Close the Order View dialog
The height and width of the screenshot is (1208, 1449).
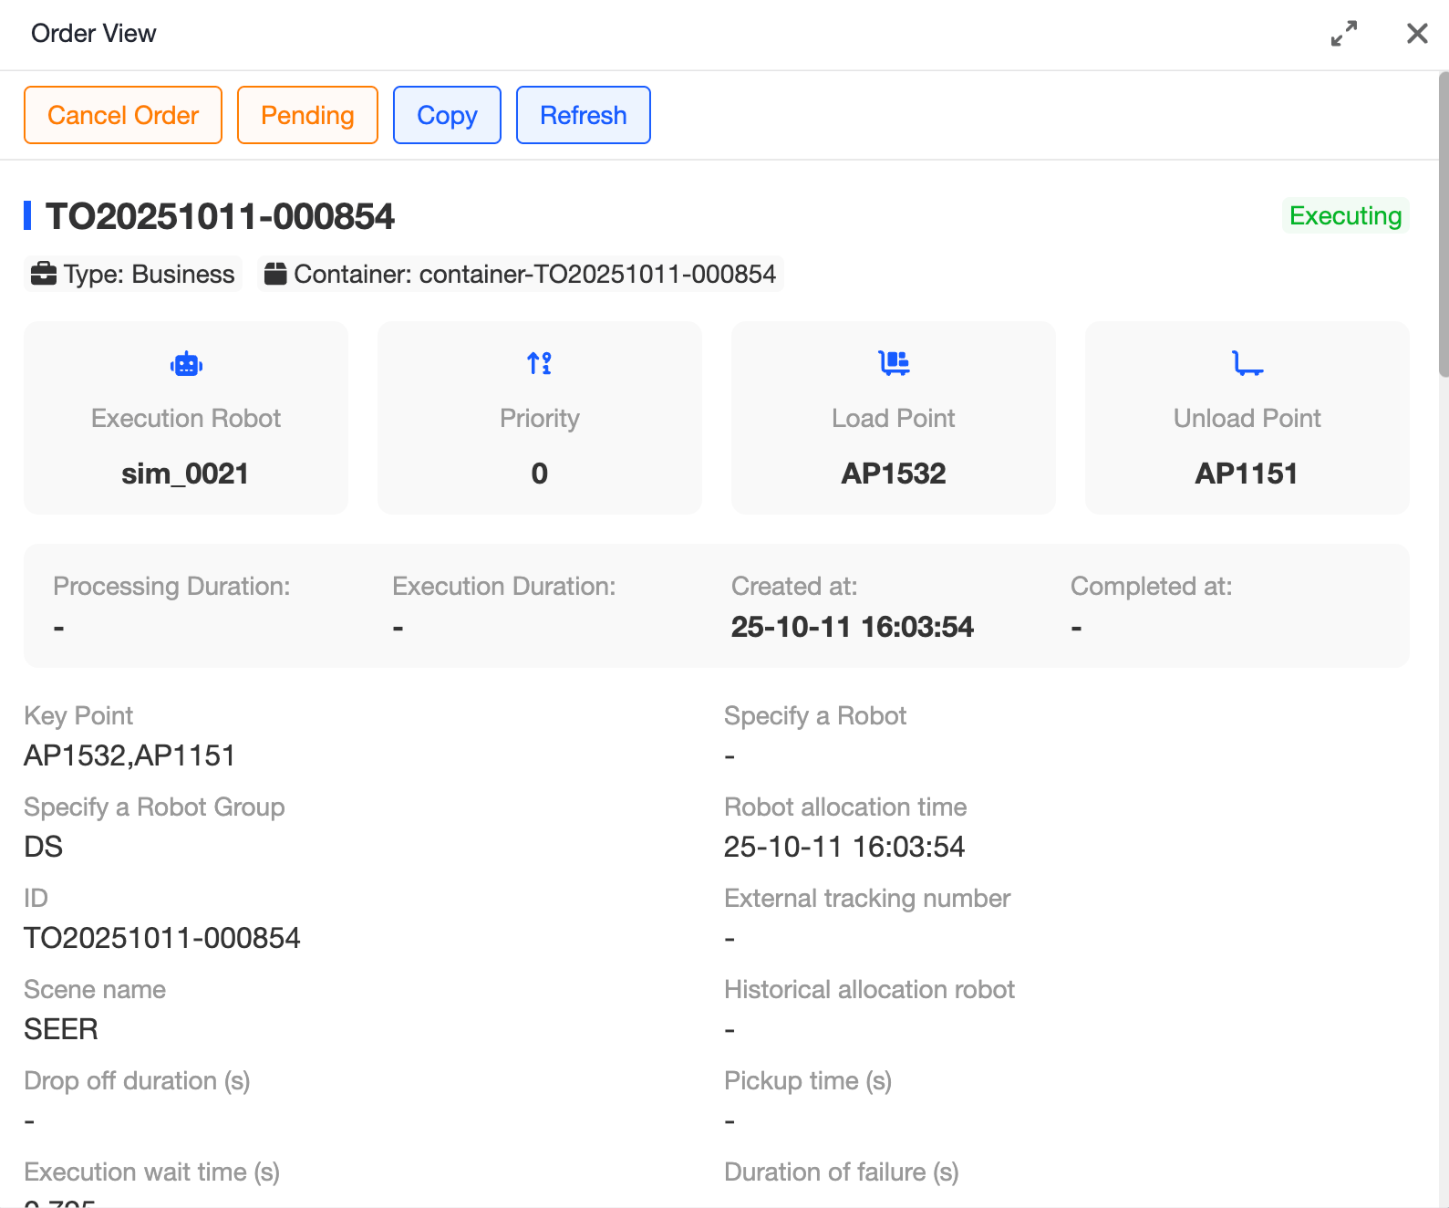coord(1416,34)
